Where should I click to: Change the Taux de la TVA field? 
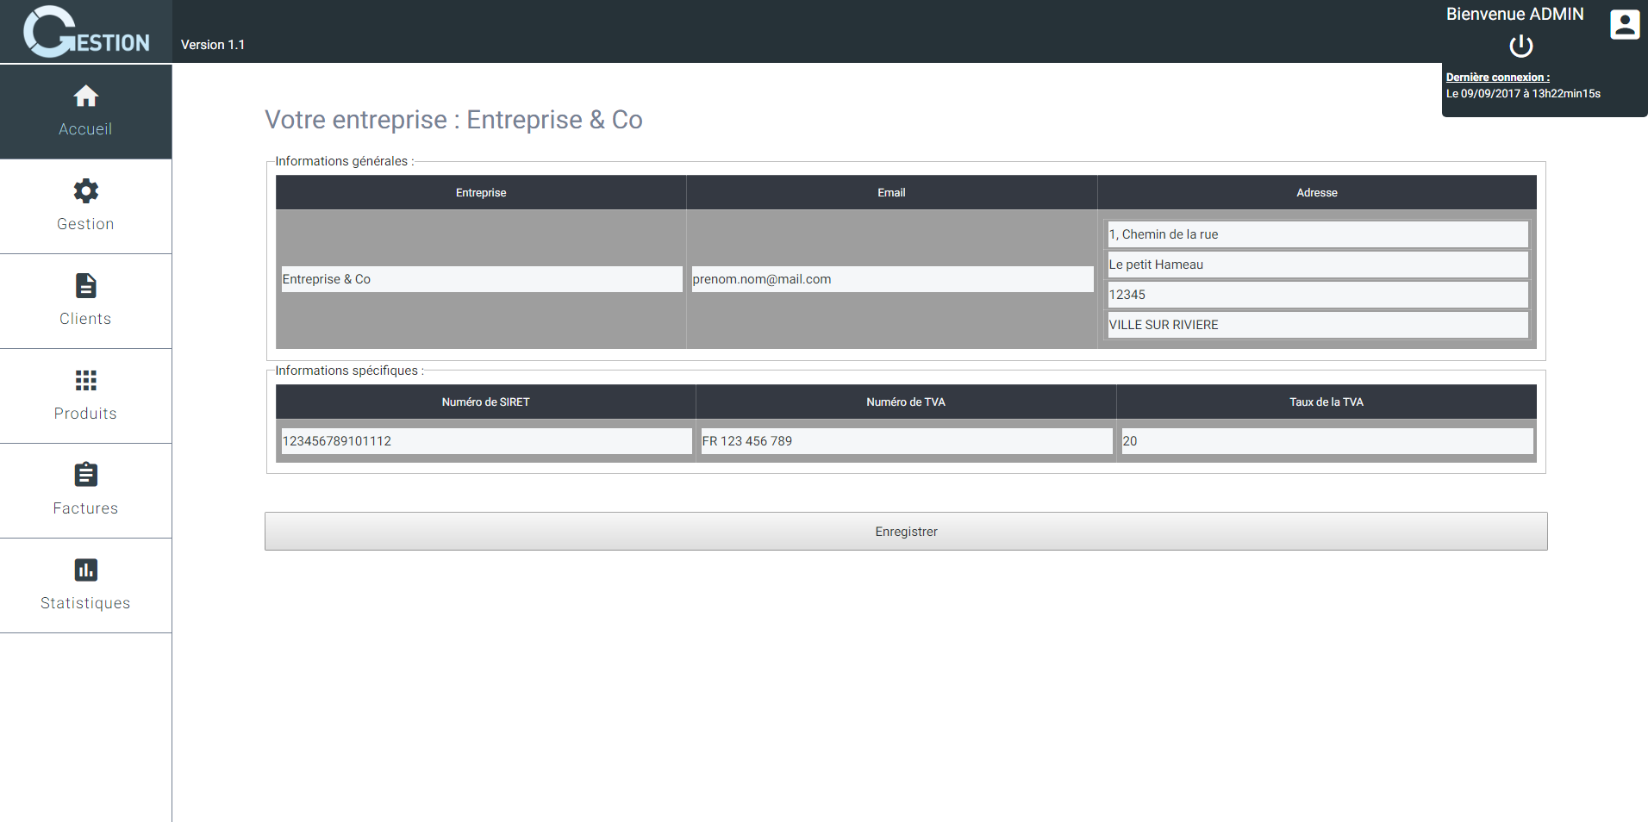1326,441
